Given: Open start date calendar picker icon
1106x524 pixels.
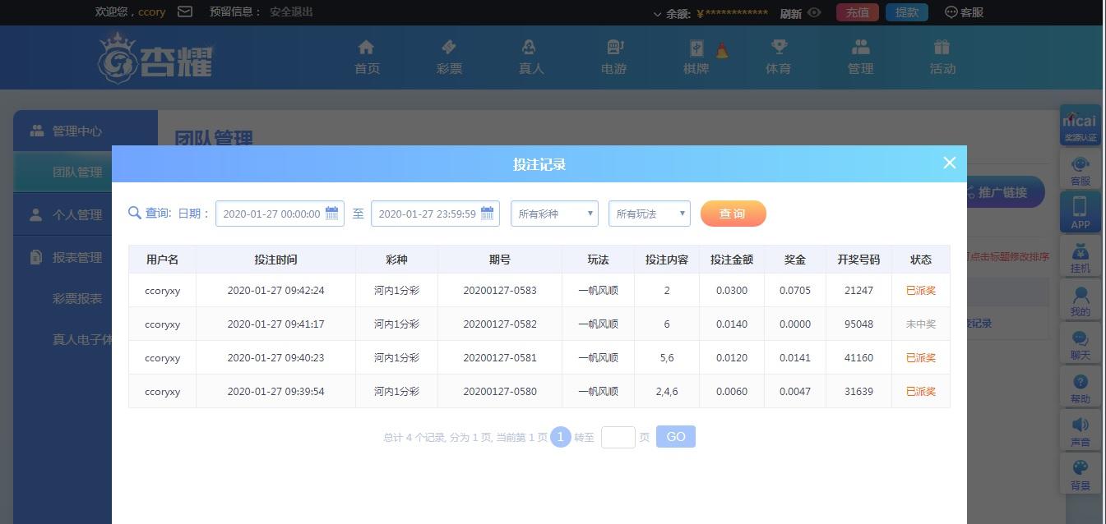Looking at the screenshot, I should (332, 214).
